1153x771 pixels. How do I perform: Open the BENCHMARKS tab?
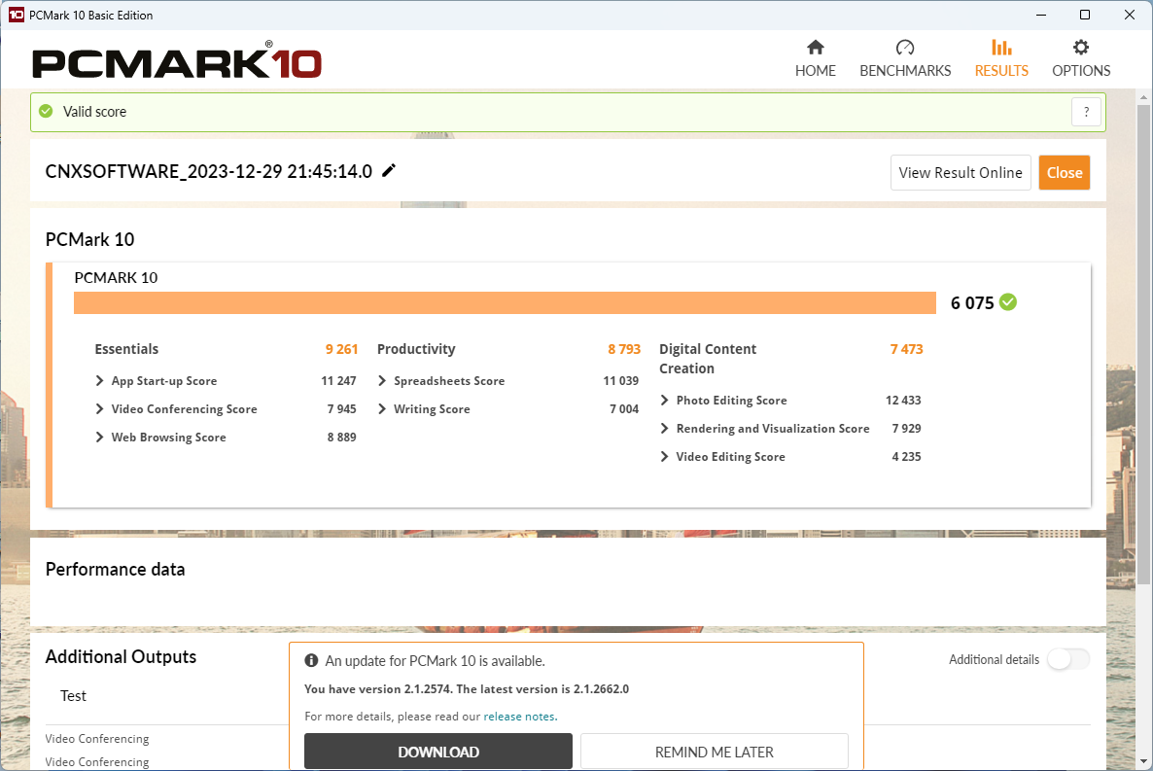(905, 59)
